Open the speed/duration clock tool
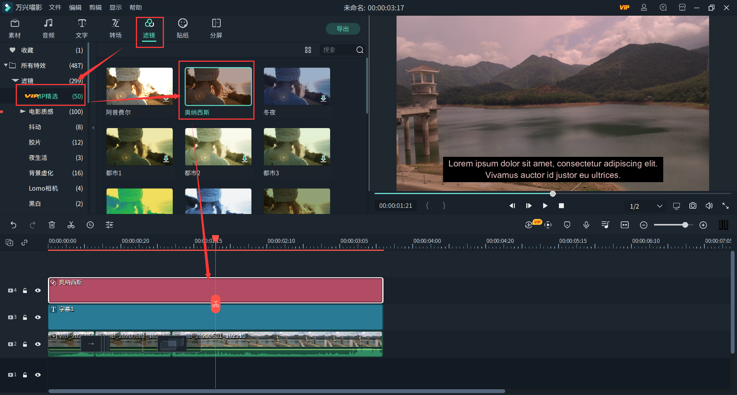 (90, 225)
